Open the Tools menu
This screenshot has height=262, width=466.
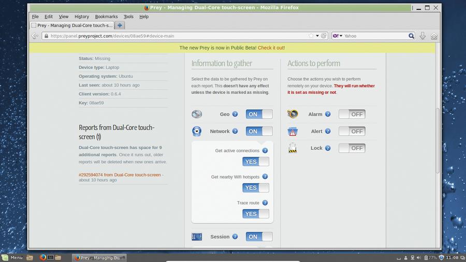click(128, 17)
